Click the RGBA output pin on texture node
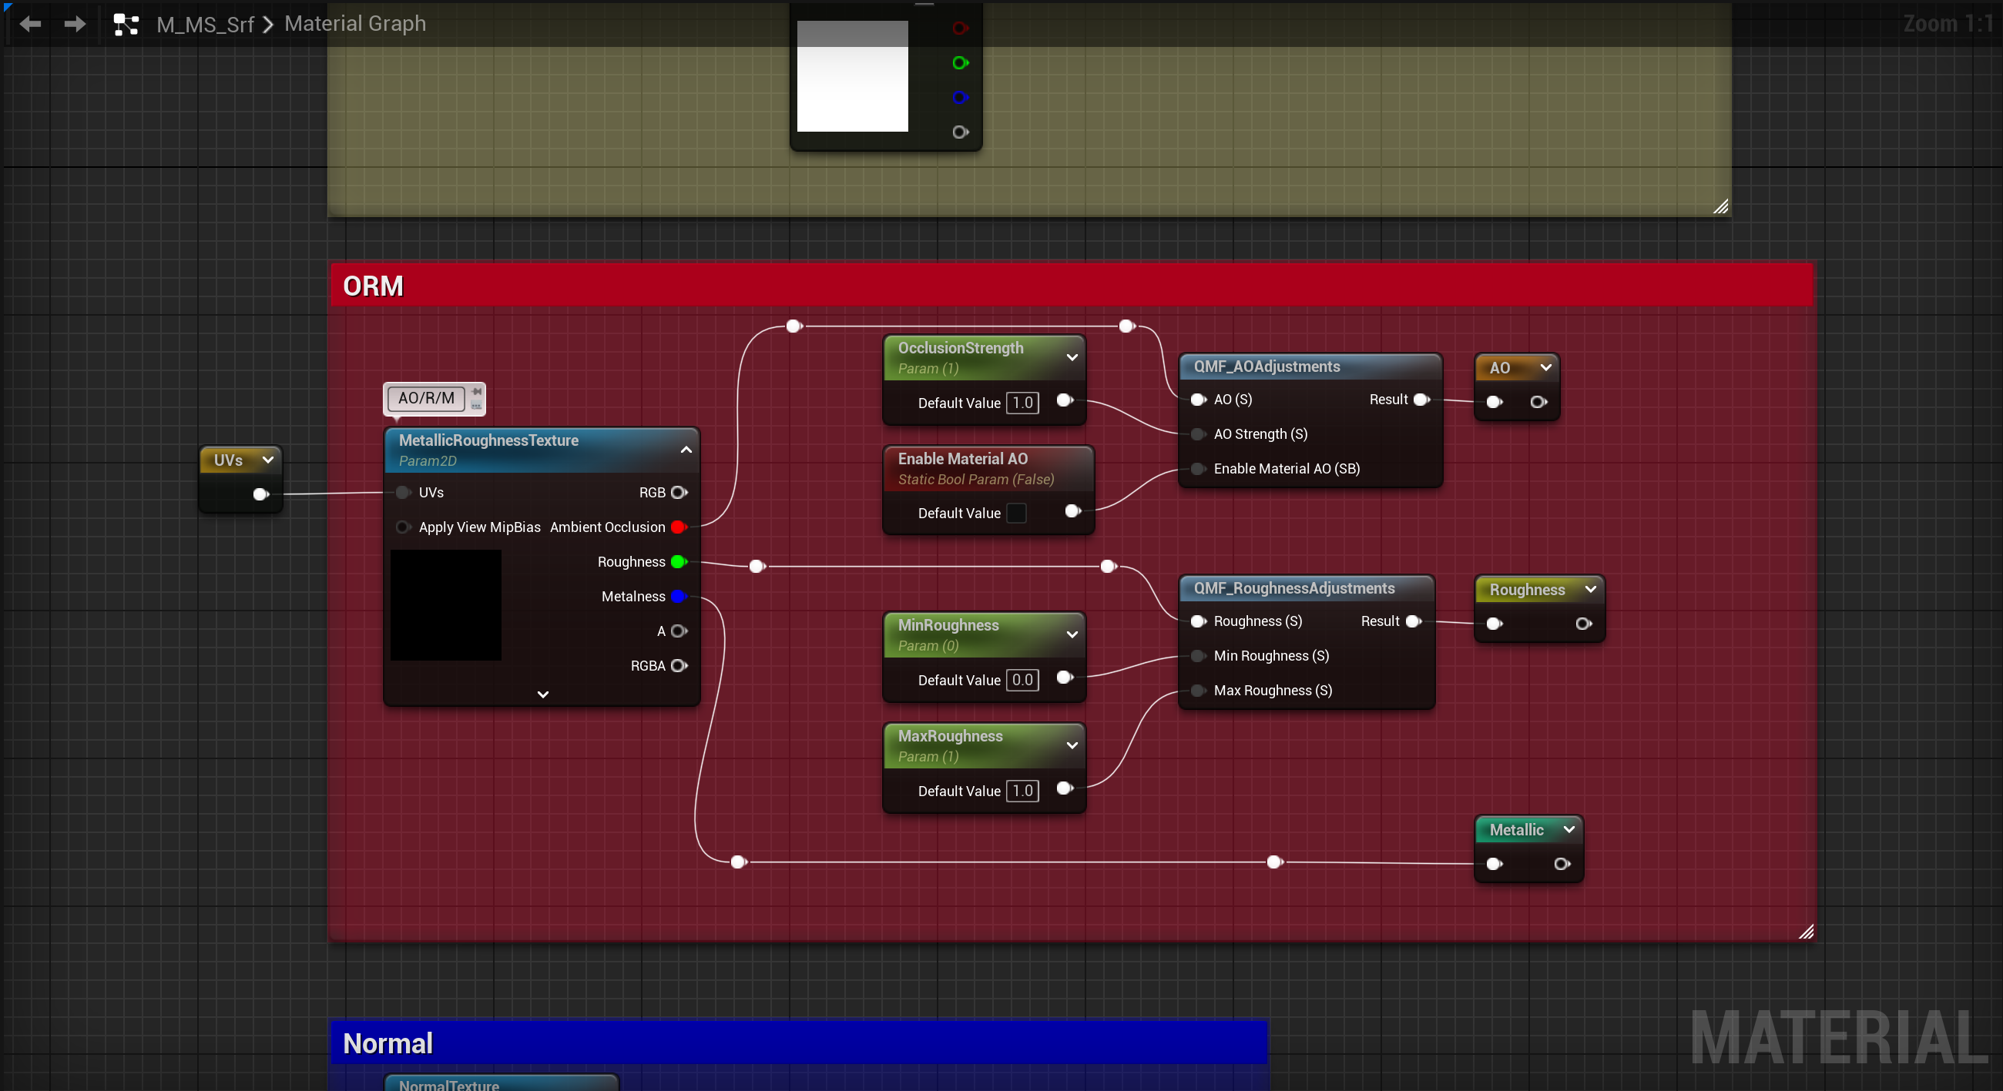Viewport: 2003px width, 1091px height. (x=679, y=666)
